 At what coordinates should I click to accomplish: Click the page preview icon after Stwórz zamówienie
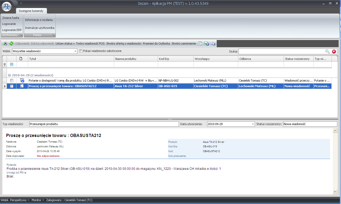pyautogui.click(x=201, y=43)
